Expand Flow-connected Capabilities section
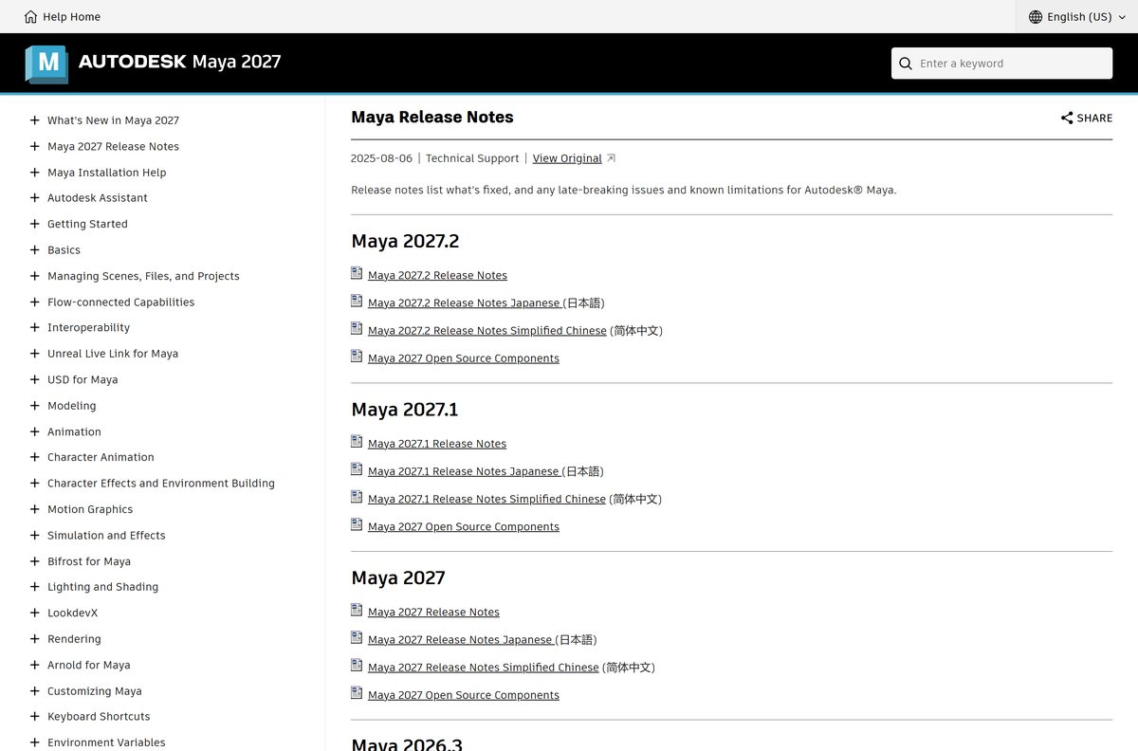The width and height of the screenshot is (1138, 751). [34, 302]
